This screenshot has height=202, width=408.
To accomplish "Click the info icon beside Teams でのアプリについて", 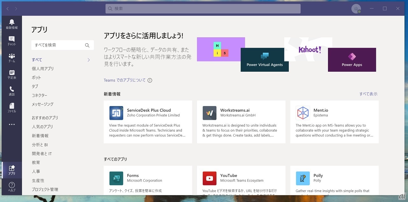I will click(150, 80).
